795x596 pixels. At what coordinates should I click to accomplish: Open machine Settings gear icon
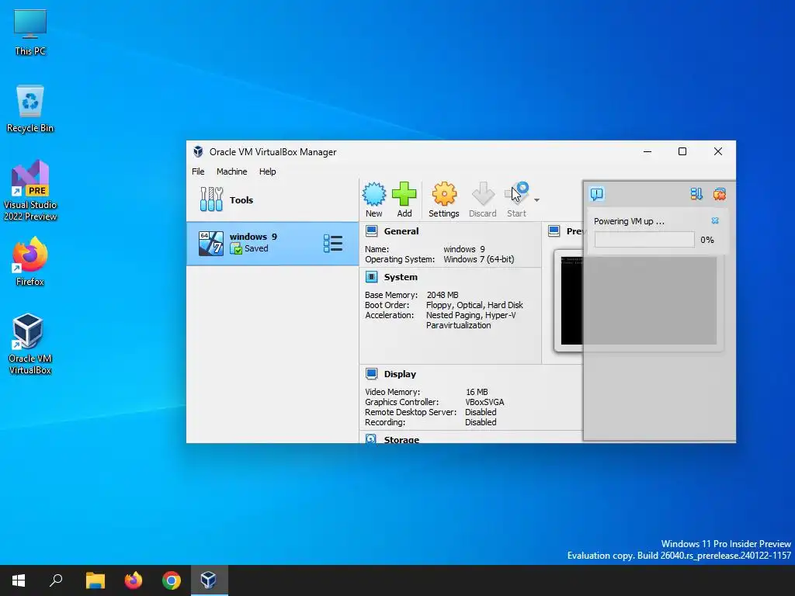(x=444, y=194)
